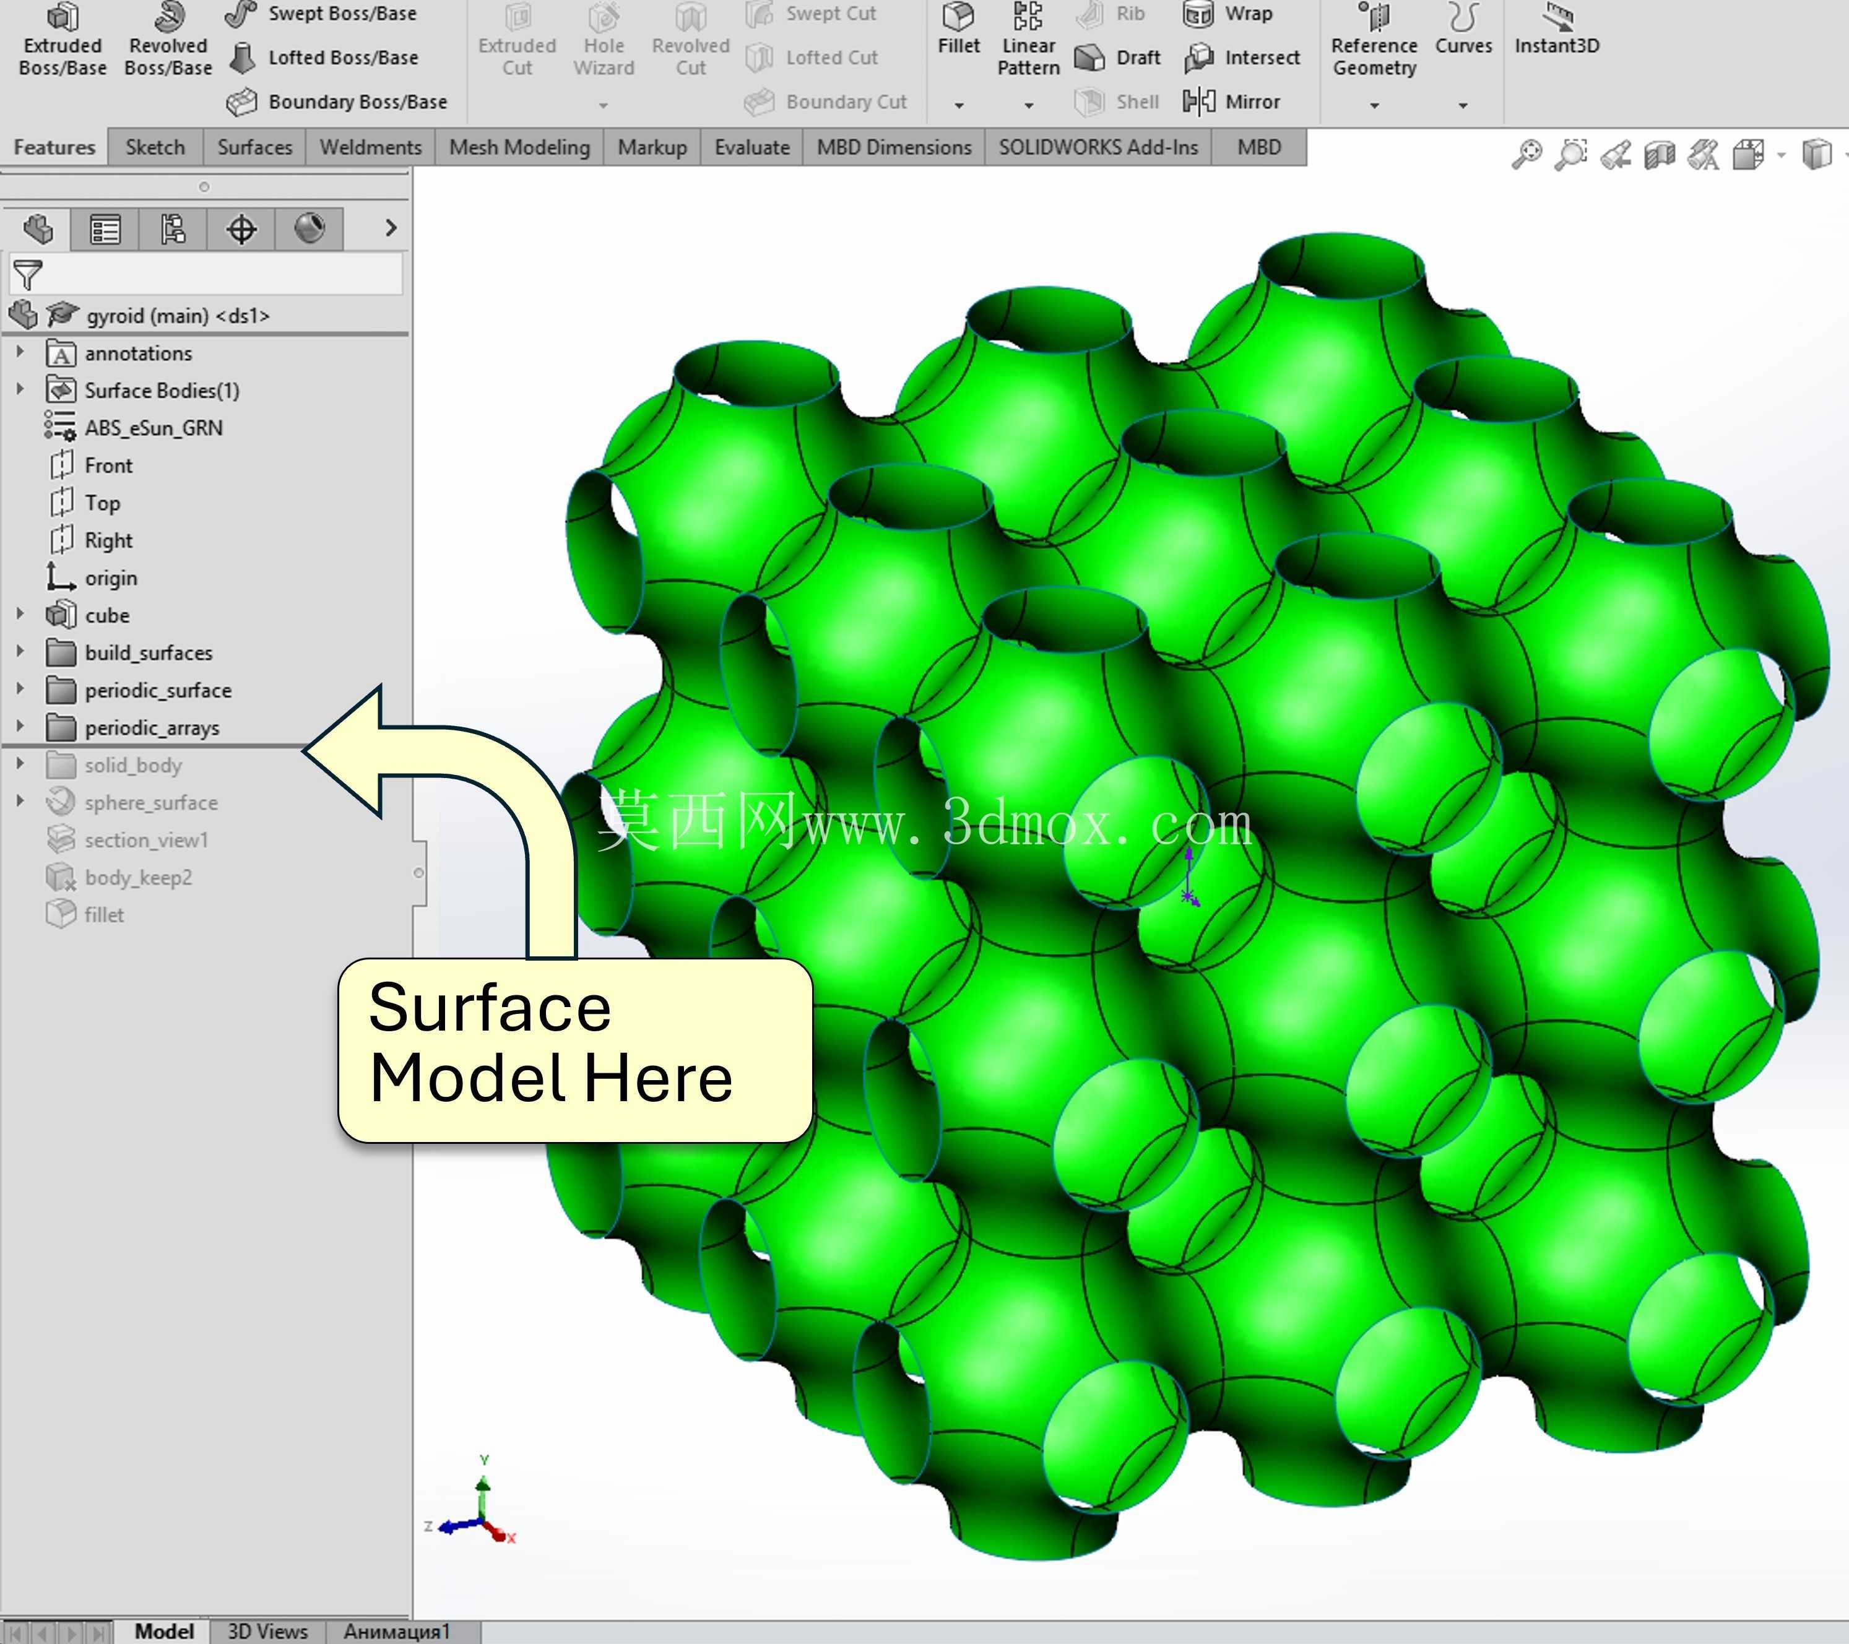Expand the cube feature node

click(20, 615)
